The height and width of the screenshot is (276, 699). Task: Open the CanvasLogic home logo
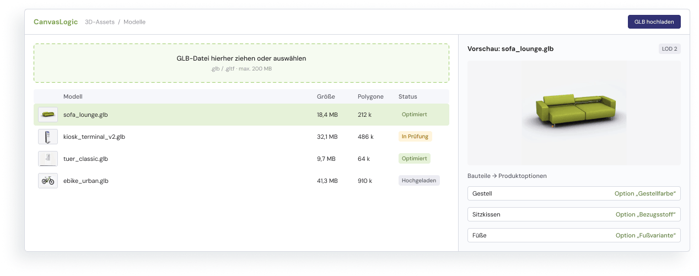(55, 22)
